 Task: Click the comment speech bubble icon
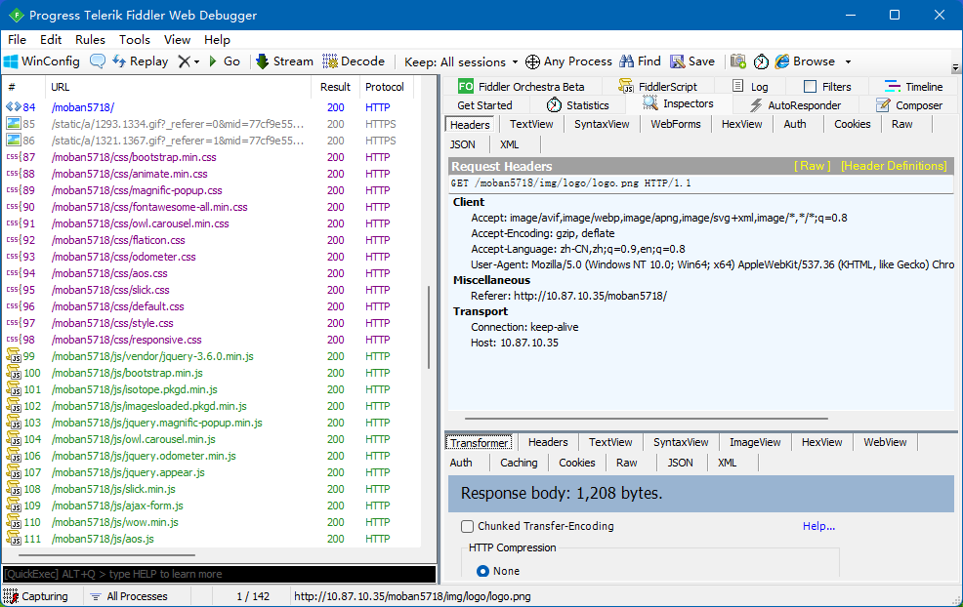pyautogui.click(x=98, y=61)
